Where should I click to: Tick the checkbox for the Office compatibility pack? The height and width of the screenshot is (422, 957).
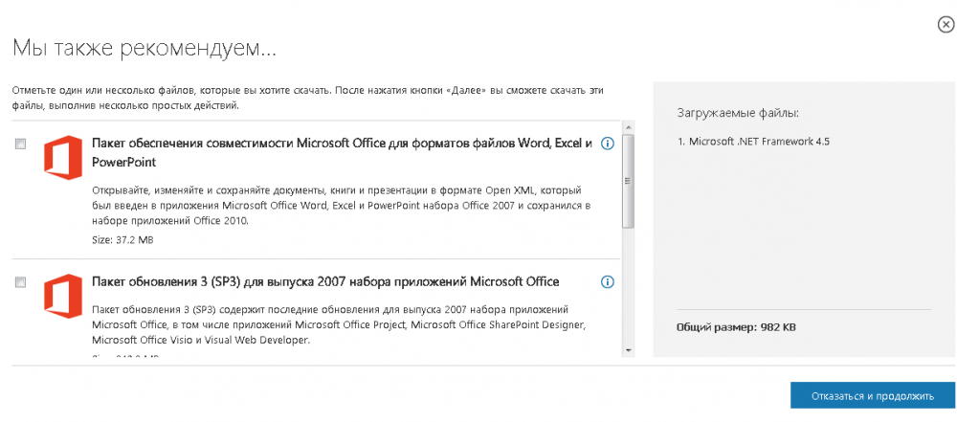coord(21,144)
